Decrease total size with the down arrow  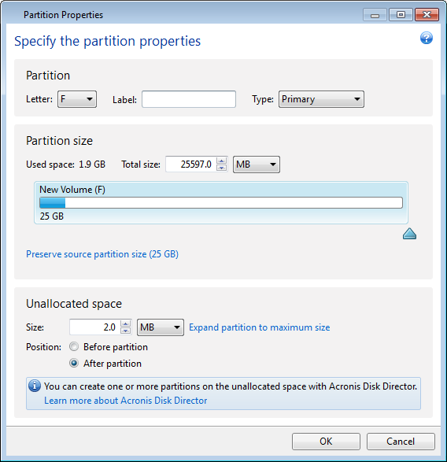[x=221, y=168]
